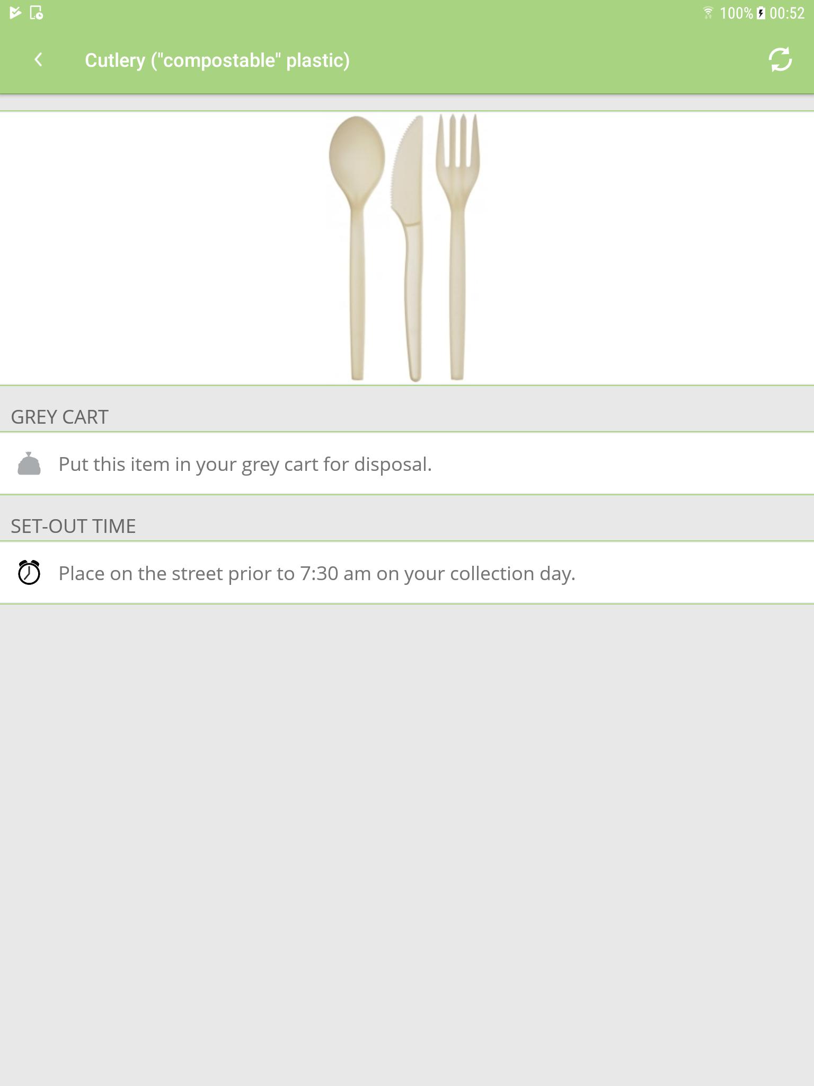Tap the Play Store notification icon
The image size is (814, 1086).
[x=15, y=13]
